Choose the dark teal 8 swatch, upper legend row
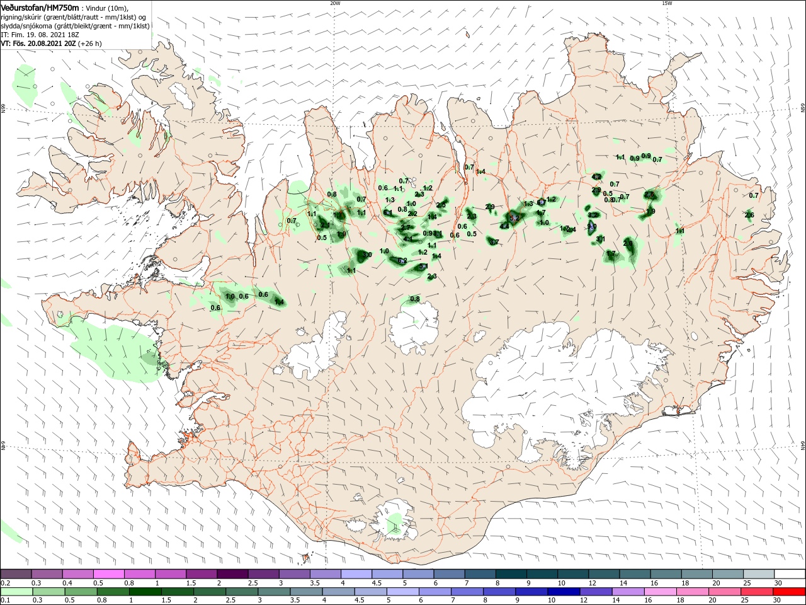 pos(511,573)
